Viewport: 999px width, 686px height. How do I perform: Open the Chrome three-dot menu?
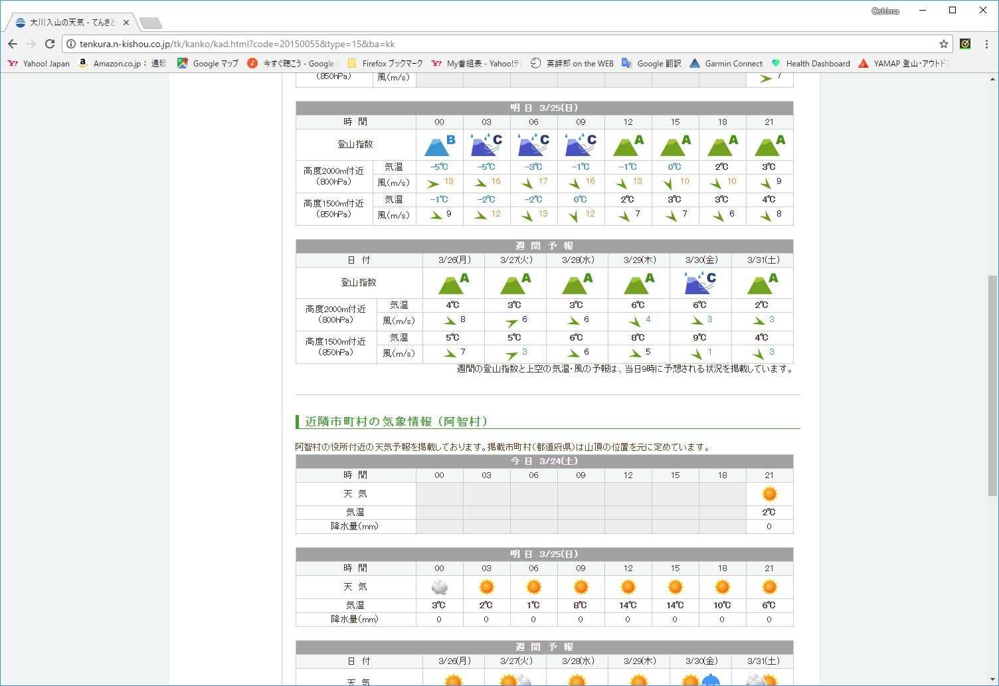tap(986, 44)
